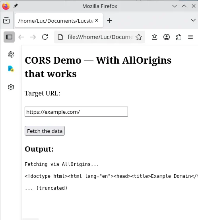Screen dimensions: 198x220
Task: Open the Firefox application hamburger menu
Action: click(190, 37)
